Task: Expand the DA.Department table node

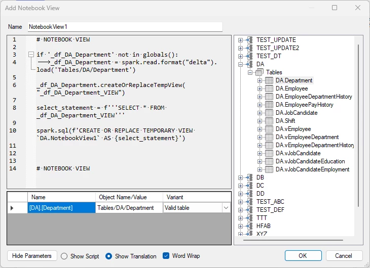Action: coord(260,80)
